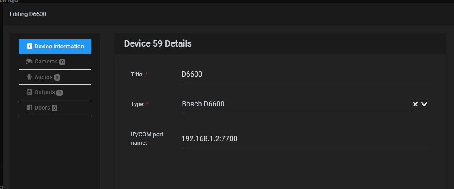The image size is (454, 189).
Task: Click the Doors count badge 0
Action: pyautogui.click(x=55, y=108)
